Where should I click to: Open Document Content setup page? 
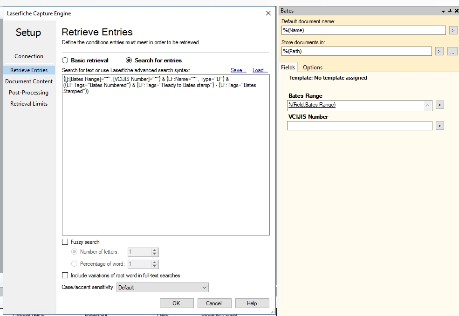pyautogui.click(x=29, y=81)
